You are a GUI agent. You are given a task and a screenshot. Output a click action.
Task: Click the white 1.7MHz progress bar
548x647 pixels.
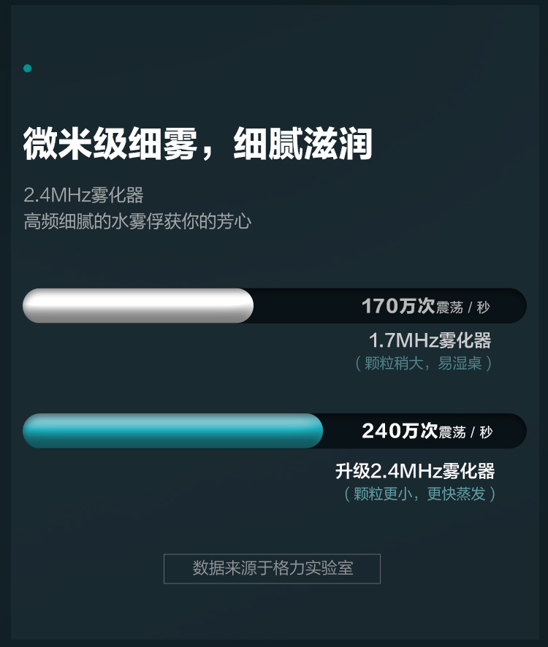(138, 306)
